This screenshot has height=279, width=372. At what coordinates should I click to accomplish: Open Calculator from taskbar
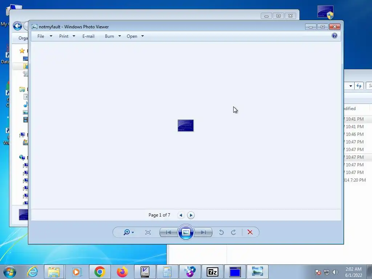click(167, 272)
